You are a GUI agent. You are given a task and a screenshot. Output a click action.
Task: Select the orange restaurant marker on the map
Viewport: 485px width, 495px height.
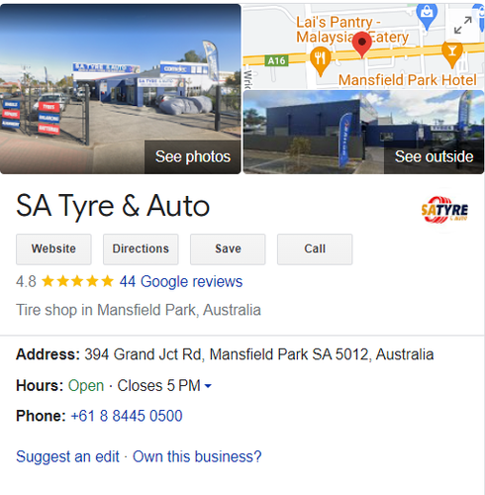click(320, 61)
